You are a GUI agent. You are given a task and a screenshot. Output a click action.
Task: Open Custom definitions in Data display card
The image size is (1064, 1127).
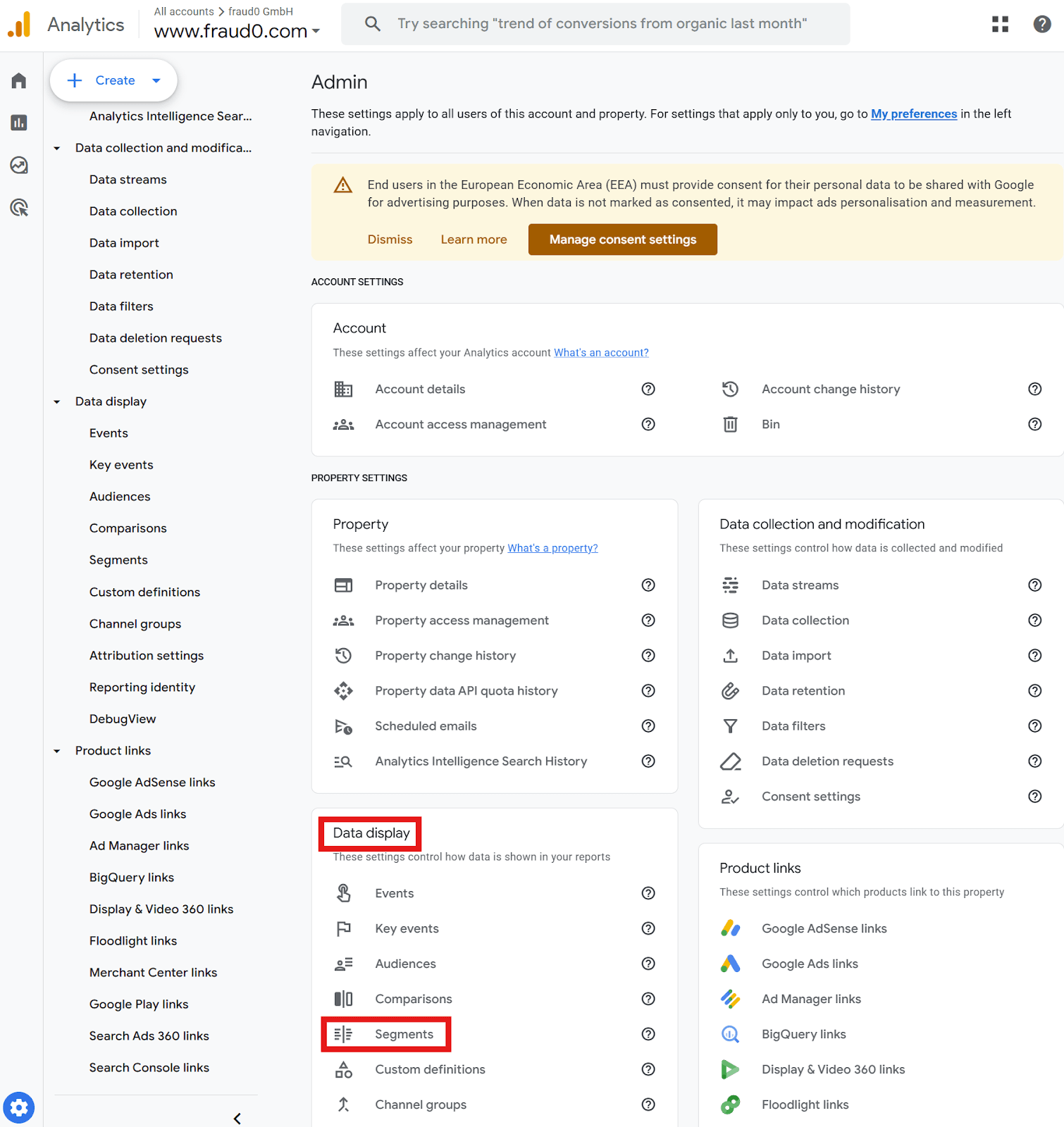coord(430,1069)
